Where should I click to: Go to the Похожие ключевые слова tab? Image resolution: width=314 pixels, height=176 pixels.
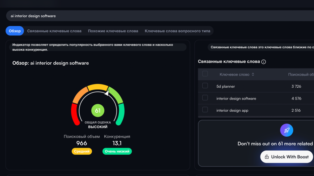click(113, 31)
